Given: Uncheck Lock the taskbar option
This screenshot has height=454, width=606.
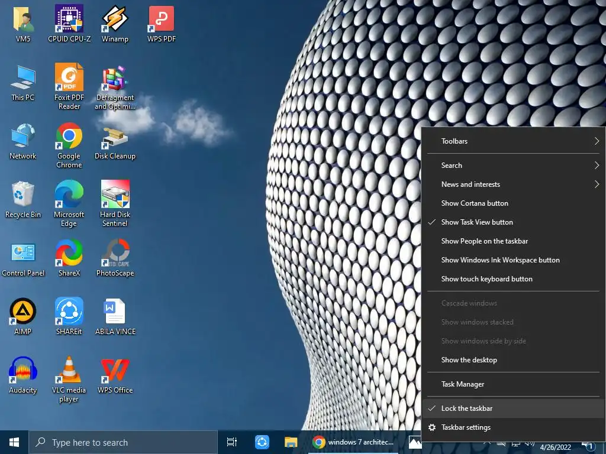Looking at the screenshot, I should 513,408.
